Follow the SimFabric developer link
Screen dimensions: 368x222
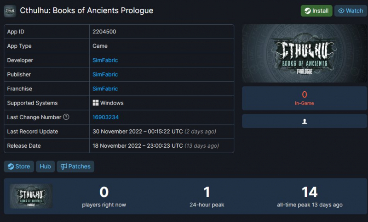point(105,60)
